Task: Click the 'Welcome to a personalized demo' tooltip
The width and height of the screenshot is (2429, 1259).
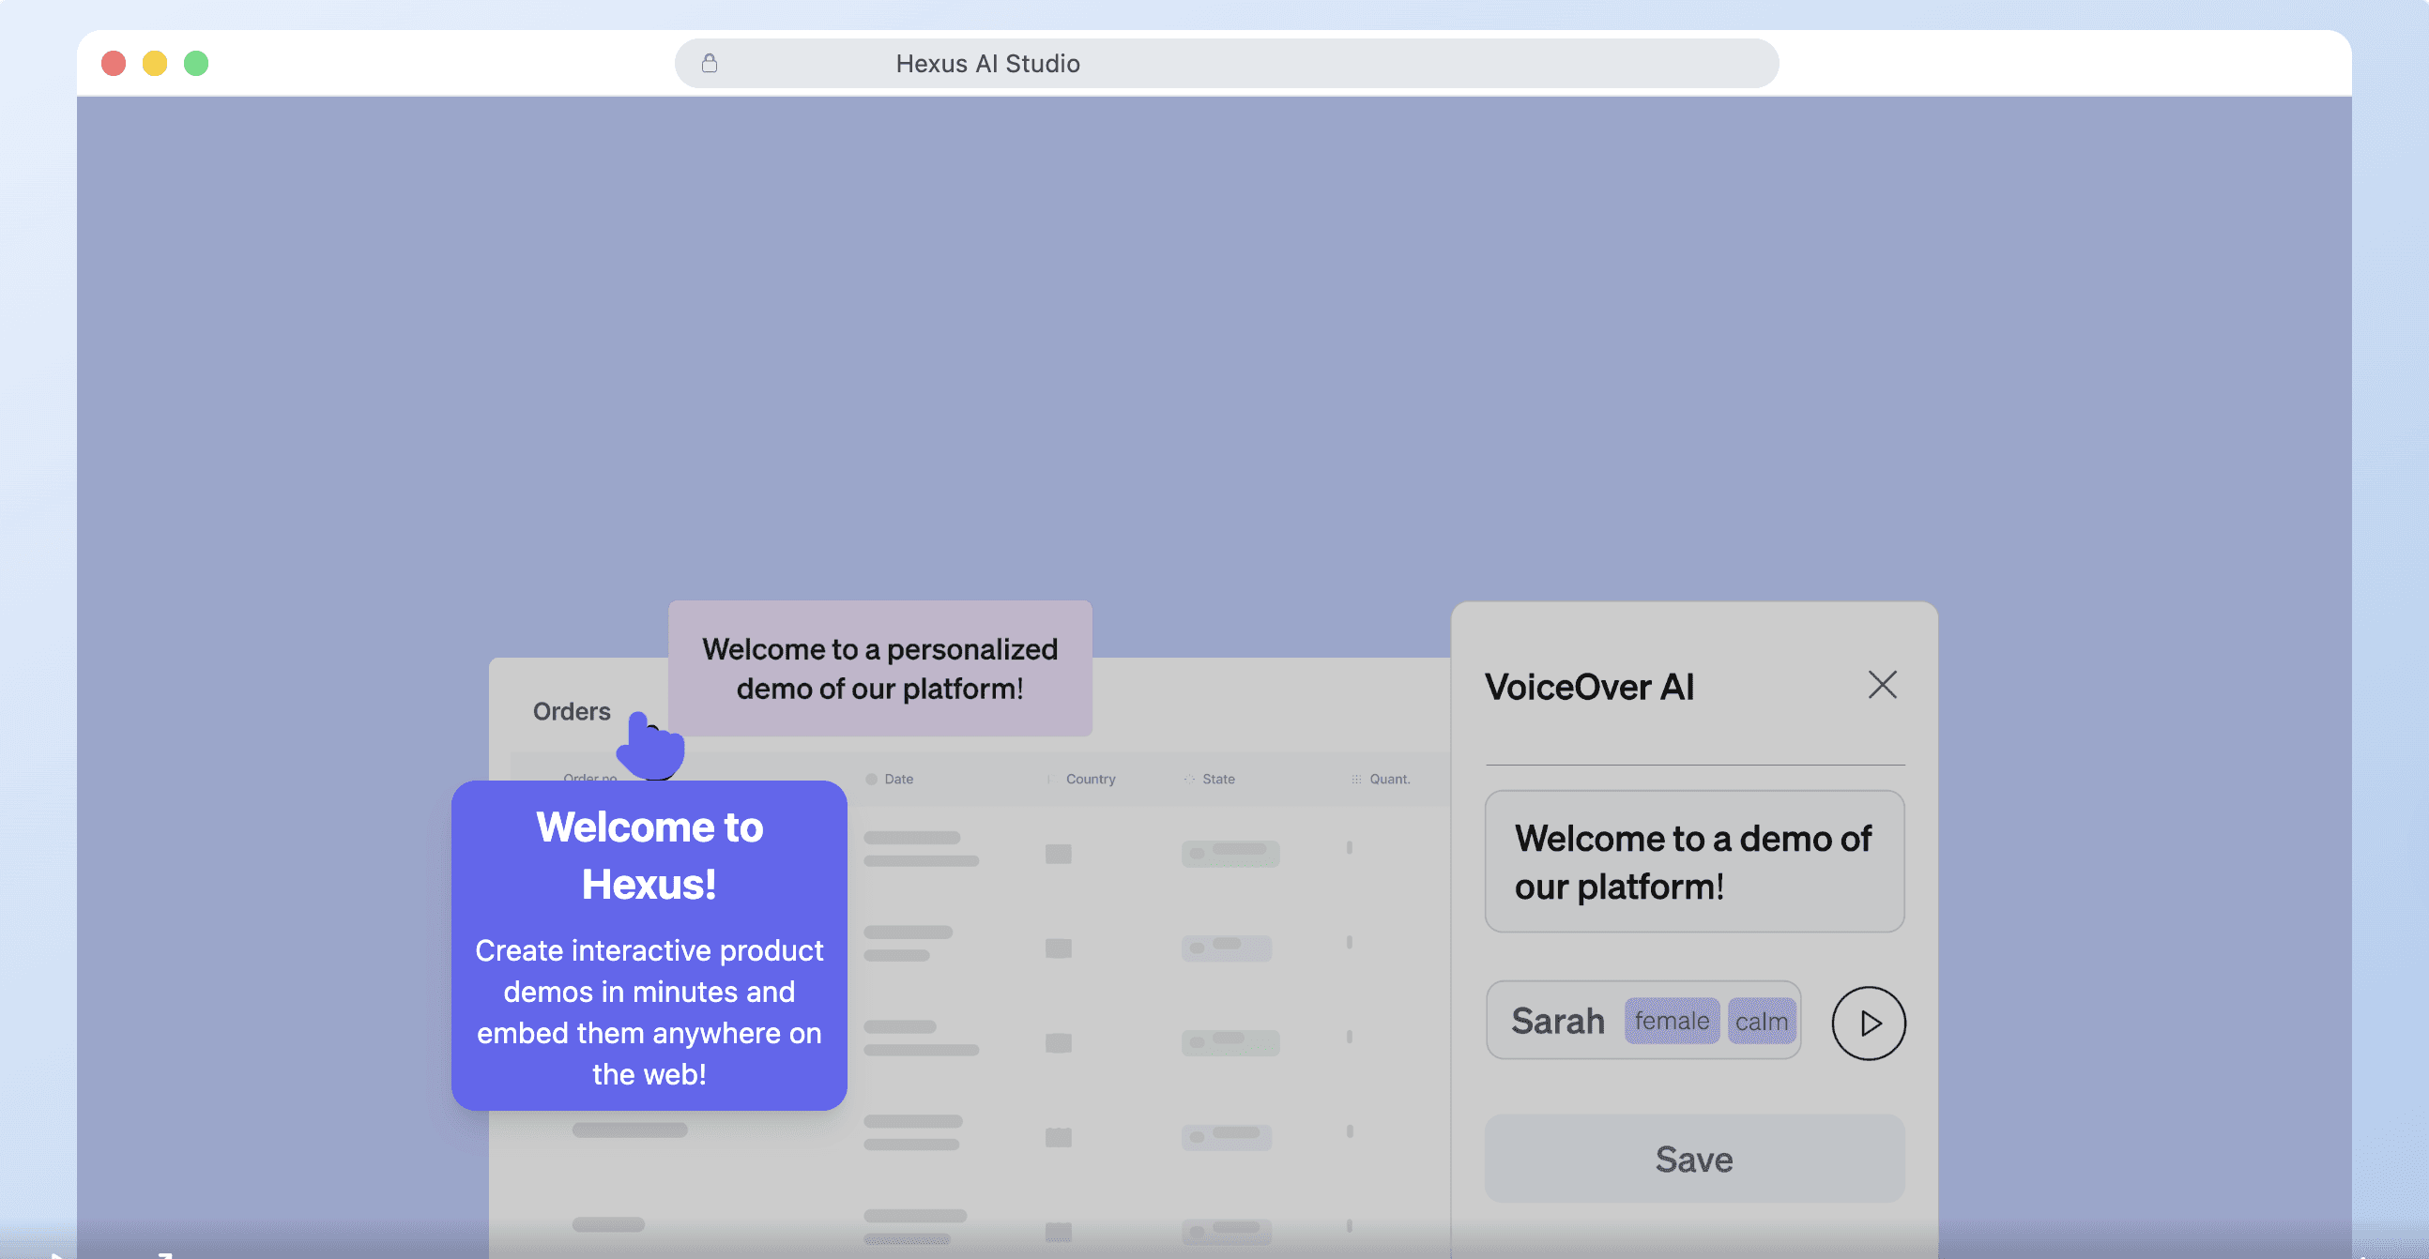Action: coord(879,668)
